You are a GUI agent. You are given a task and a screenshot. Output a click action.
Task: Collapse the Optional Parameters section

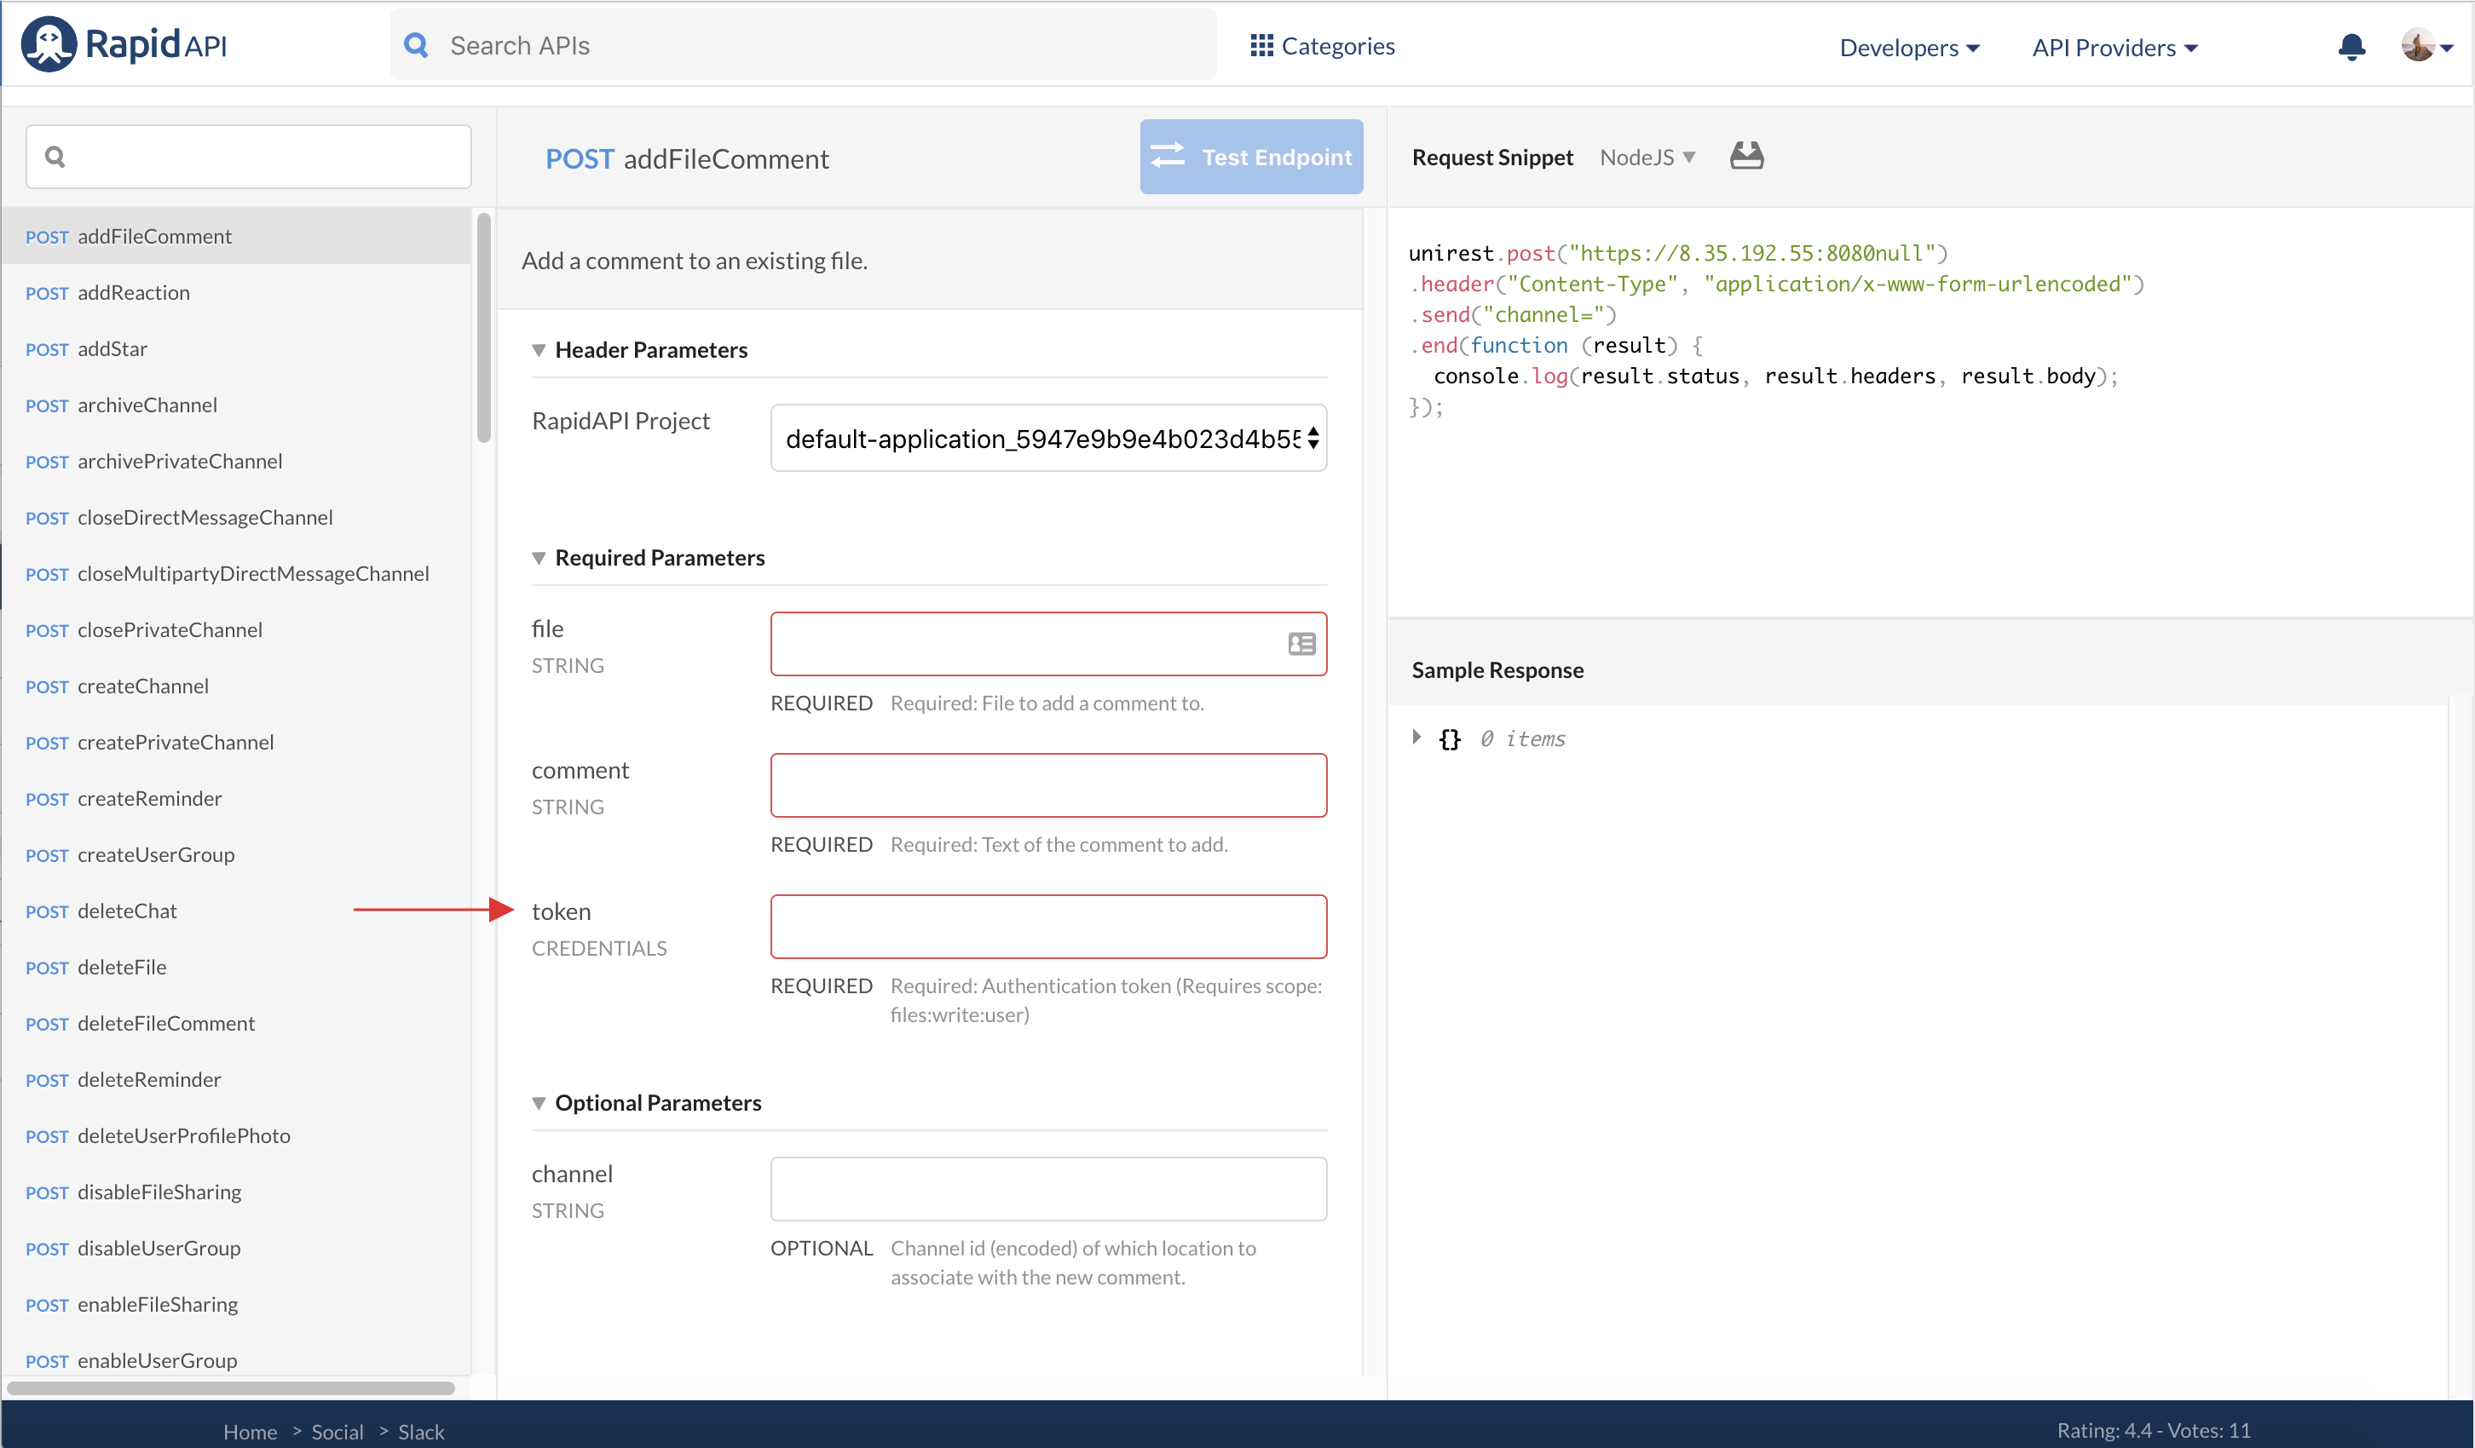(x=539, y=1103)
